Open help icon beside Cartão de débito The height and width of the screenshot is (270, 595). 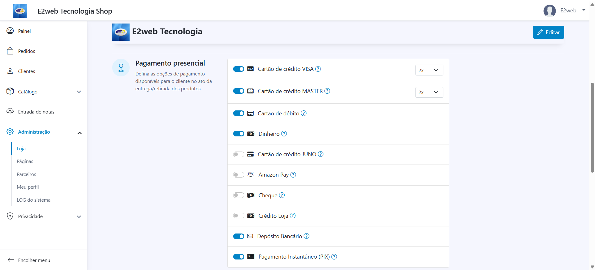coord(304,113)
